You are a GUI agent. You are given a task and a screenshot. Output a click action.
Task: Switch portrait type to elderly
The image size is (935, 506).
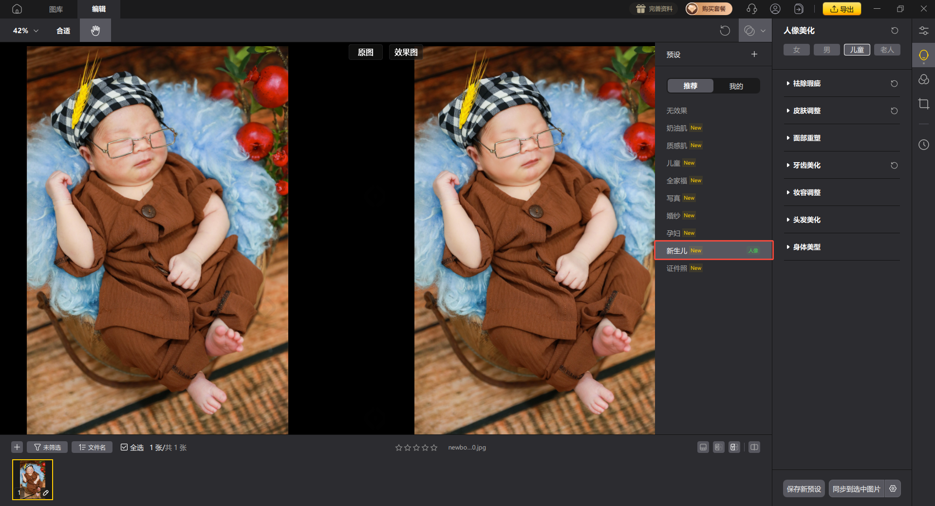pos(887,50)
